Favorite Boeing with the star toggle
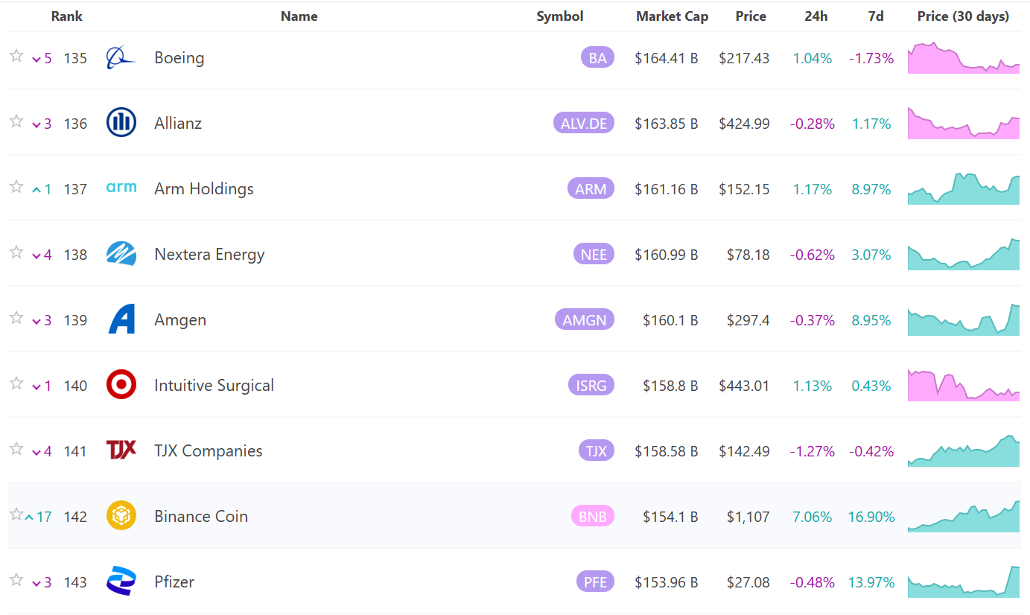The image size is (1030, 615). [x=16, y=56]
